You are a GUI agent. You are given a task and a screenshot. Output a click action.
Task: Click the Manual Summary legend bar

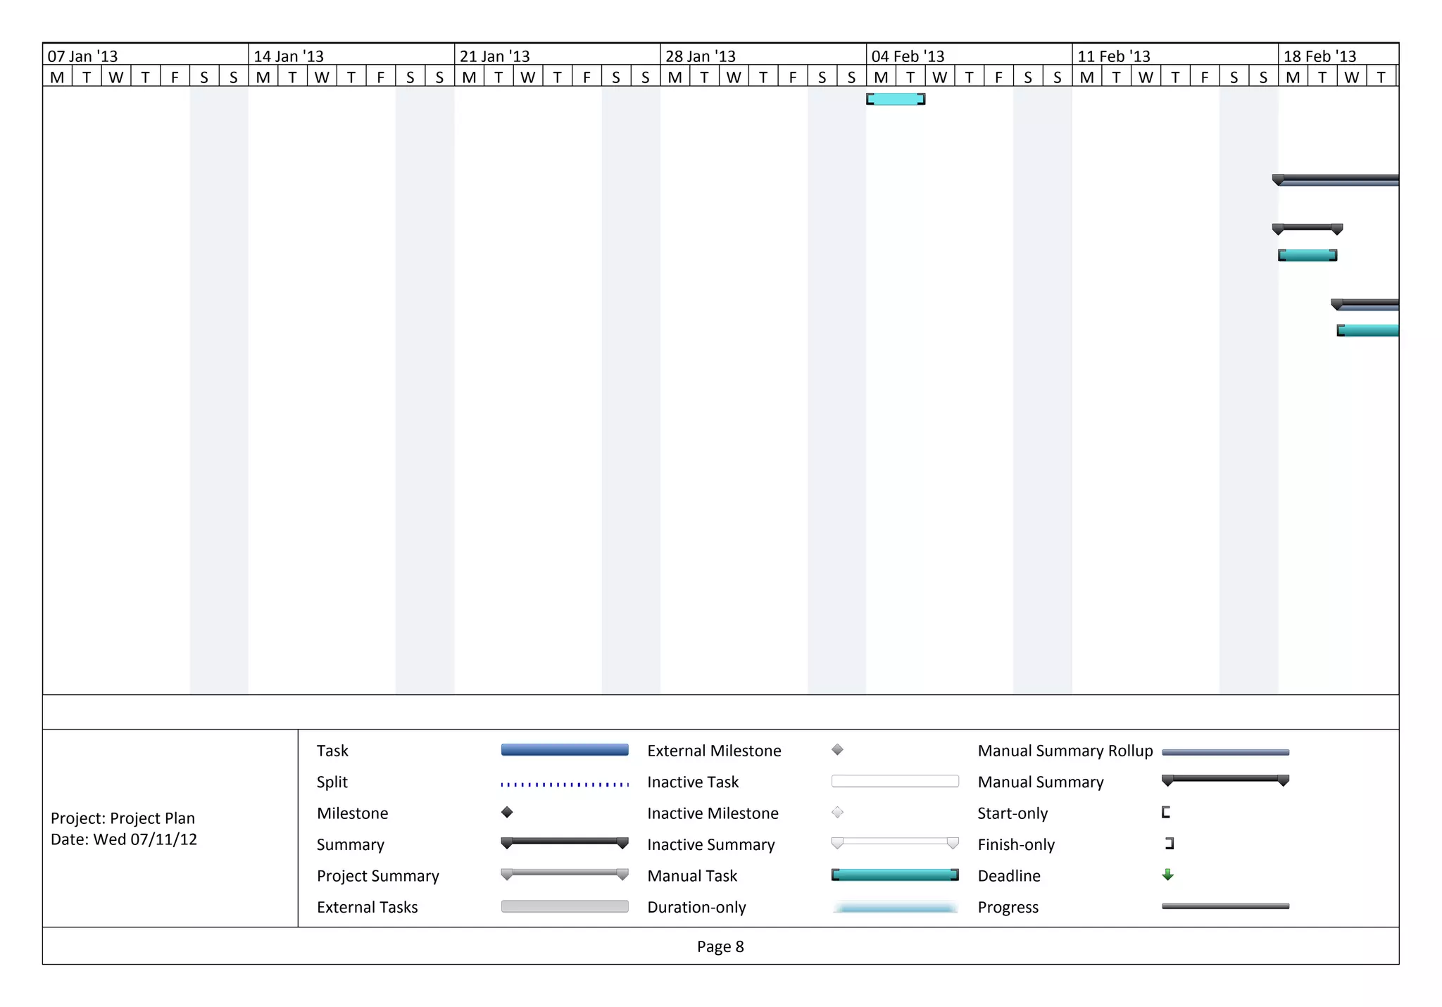[1225, 779]
